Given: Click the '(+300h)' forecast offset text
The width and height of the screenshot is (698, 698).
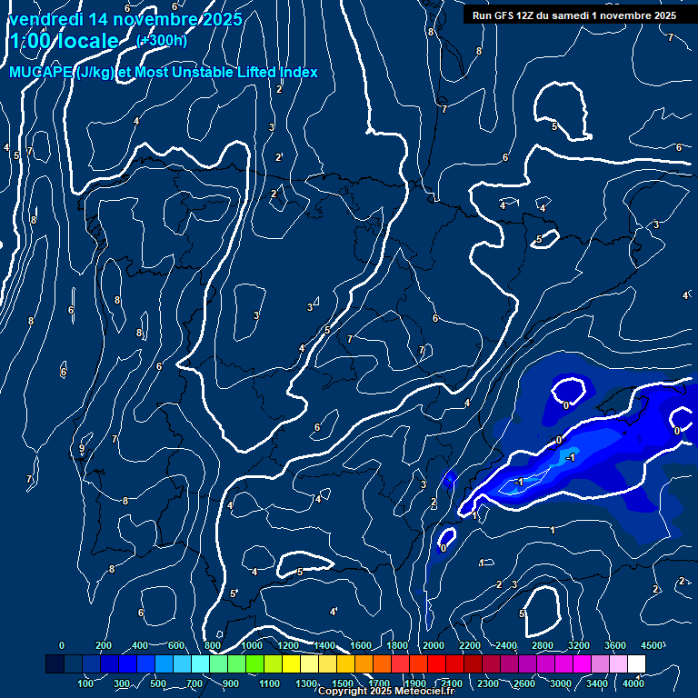Looking at the screenshot, I should coord(162,41).
